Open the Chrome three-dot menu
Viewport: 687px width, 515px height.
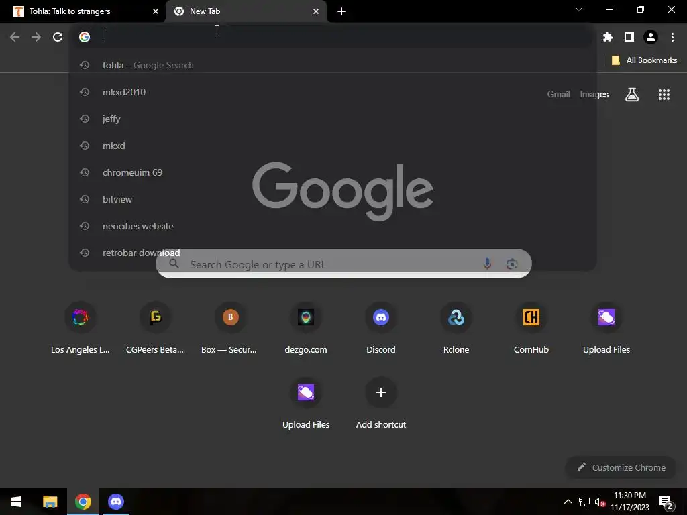coord(672,37)
